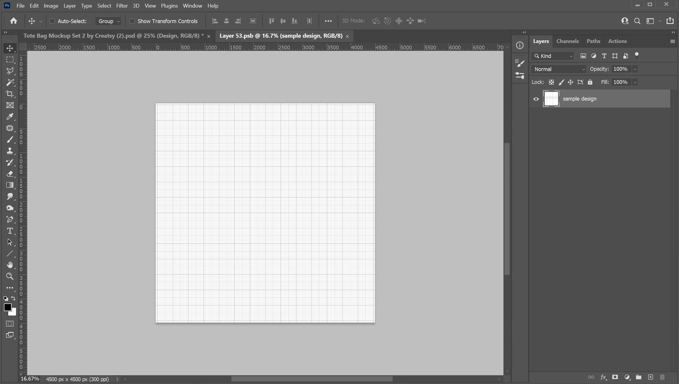The image size is (679, 384).
Task: Select the Eyedropper tool
Action: (x=10, y=117)
